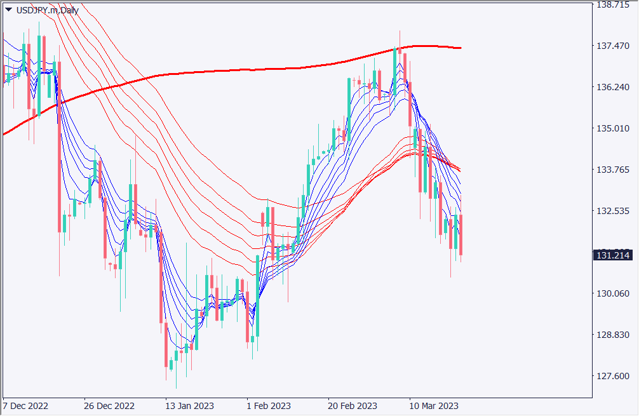The height and width of the screenshot is (416, 639).
Task: Click the 13 Jan 2023 date marker
Action: pos(190,406)
